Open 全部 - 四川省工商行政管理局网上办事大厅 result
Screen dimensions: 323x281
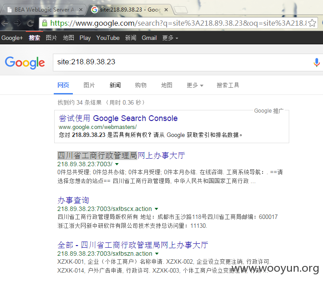pos(133,245)
